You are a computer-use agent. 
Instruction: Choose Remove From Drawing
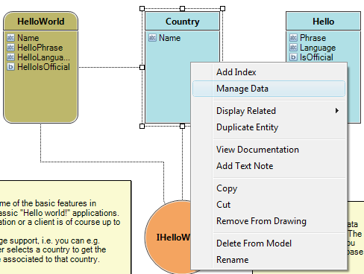click(x=269, y=221)
